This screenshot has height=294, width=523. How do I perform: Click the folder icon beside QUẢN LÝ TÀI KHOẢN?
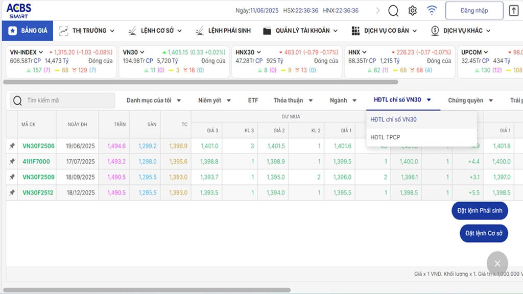pyautogui.click(x=267, y=31)
